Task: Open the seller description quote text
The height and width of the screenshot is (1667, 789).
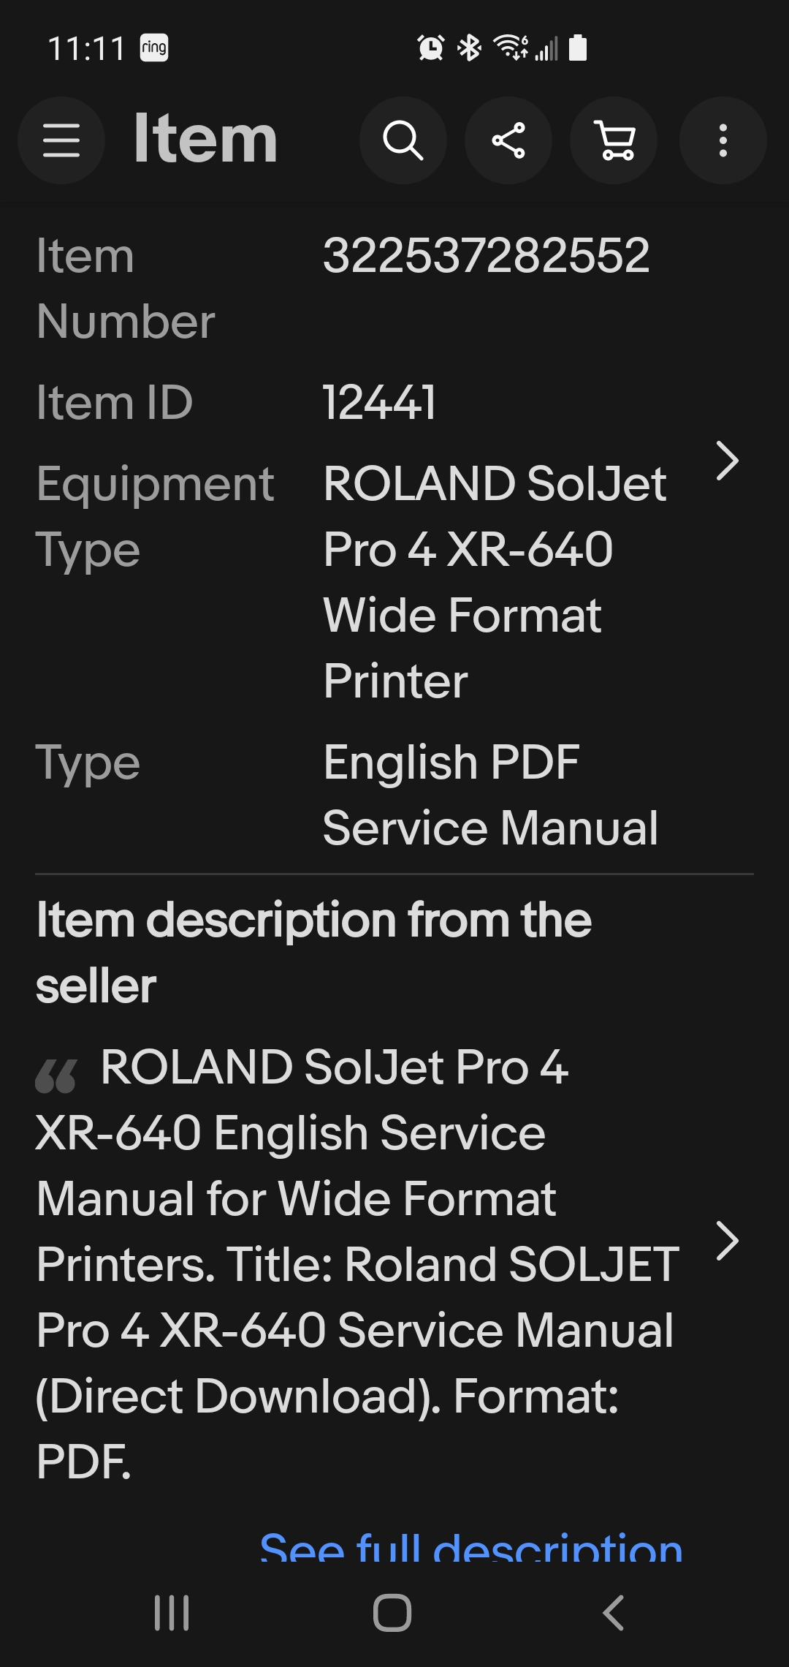Action: tap(358, 1264)
